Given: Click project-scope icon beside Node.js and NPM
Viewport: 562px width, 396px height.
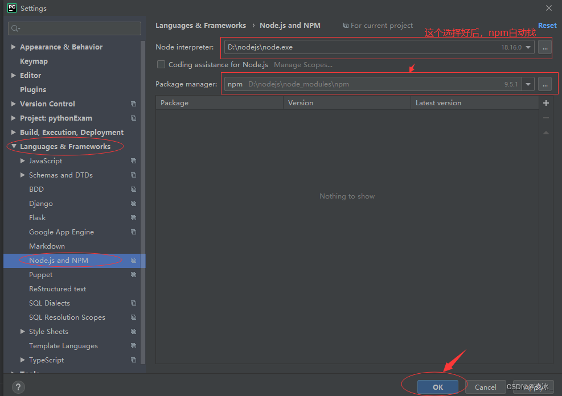Looking at the screenshot, I should [x=133, y=260].
